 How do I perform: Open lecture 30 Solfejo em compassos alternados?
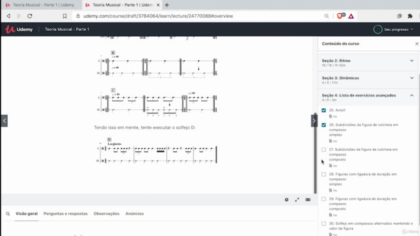(x=371, y=226)
